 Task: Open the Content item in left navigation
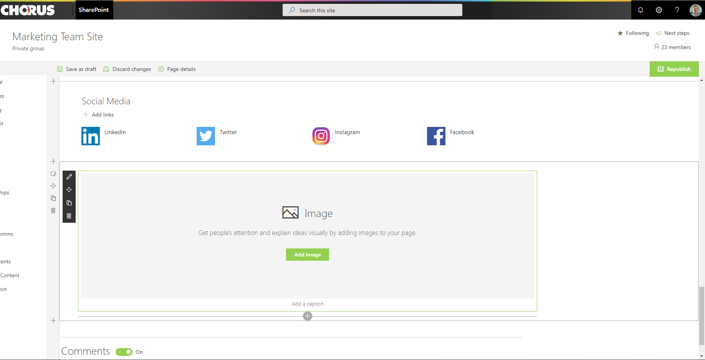pos(10,275)
